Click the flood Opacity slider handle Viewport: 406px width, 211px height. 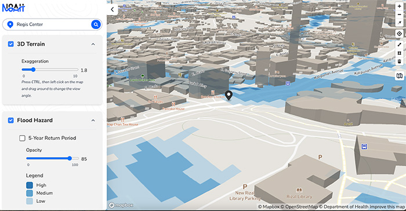70,158
